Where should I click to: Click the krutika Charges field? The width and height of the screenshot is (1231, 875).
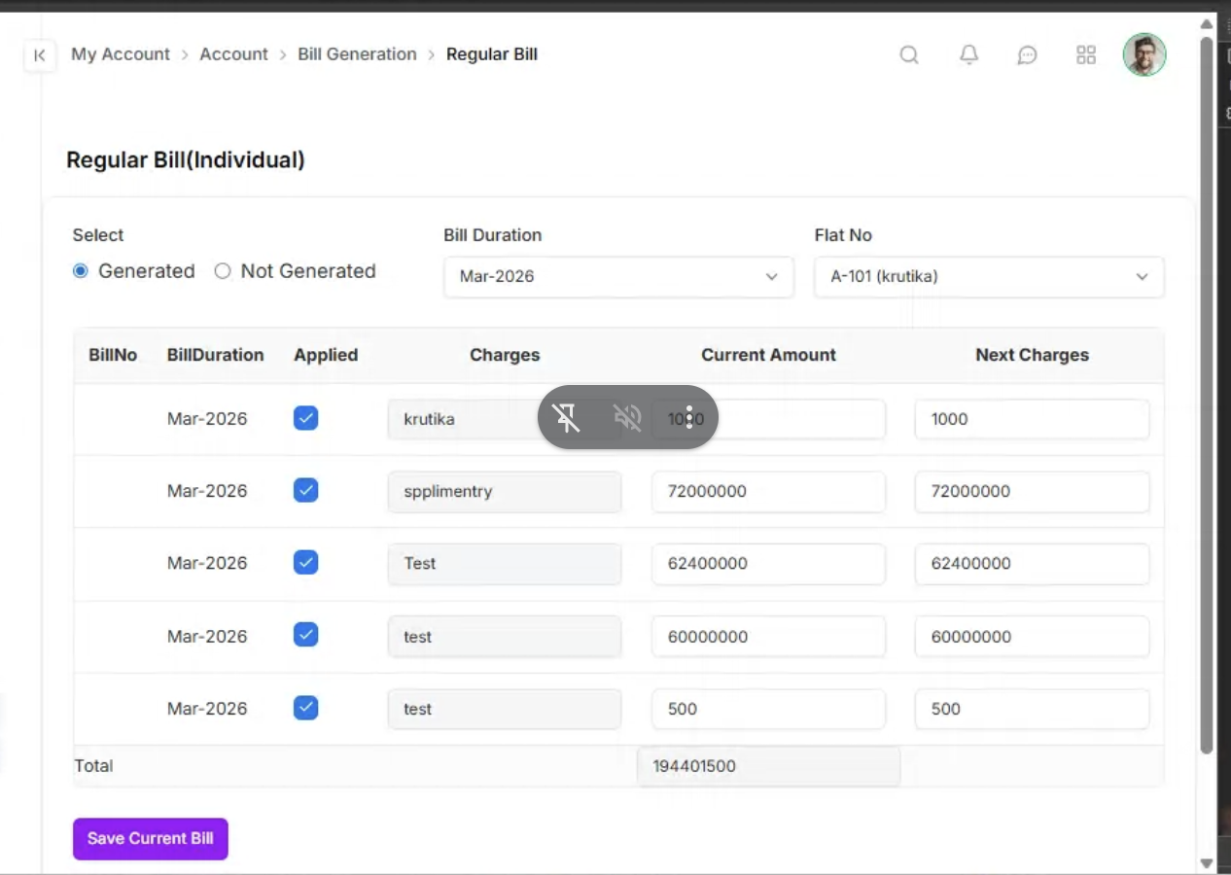tap(505, 419)
